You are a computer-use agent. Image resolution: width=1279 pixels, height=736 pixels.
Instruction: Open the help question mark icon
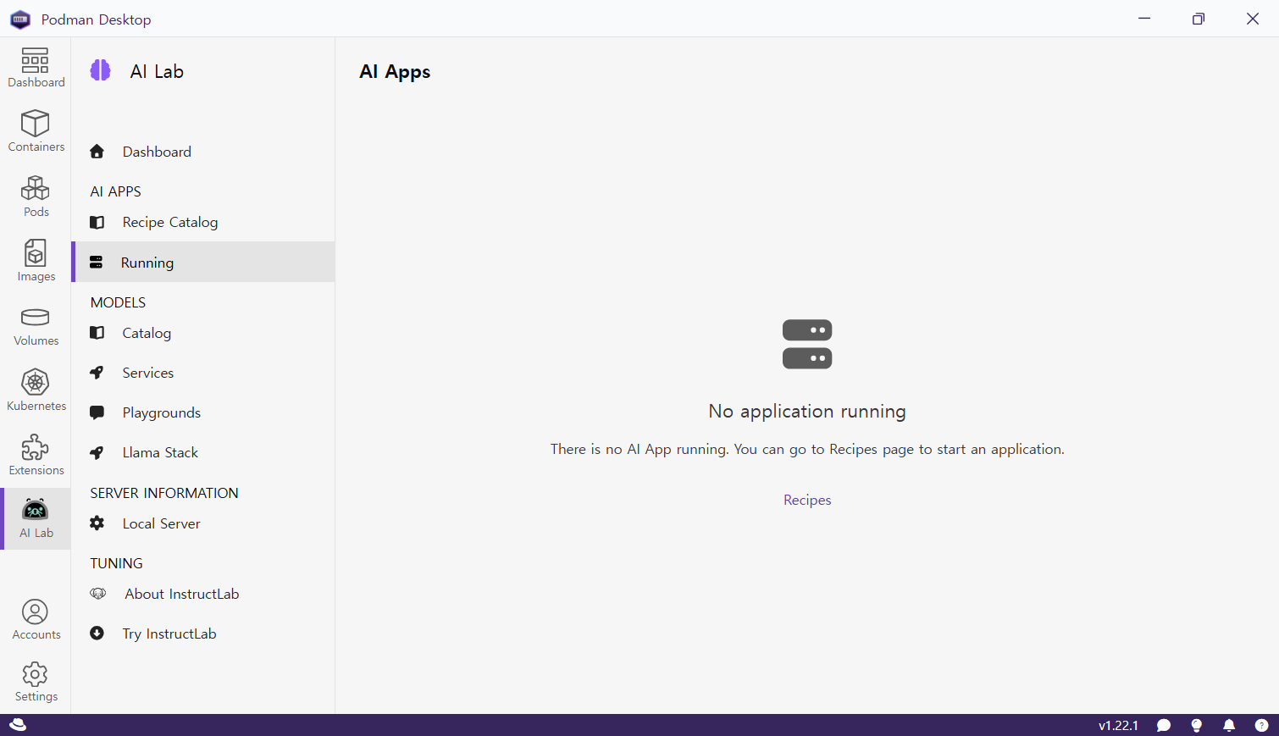pos(1261,726)
